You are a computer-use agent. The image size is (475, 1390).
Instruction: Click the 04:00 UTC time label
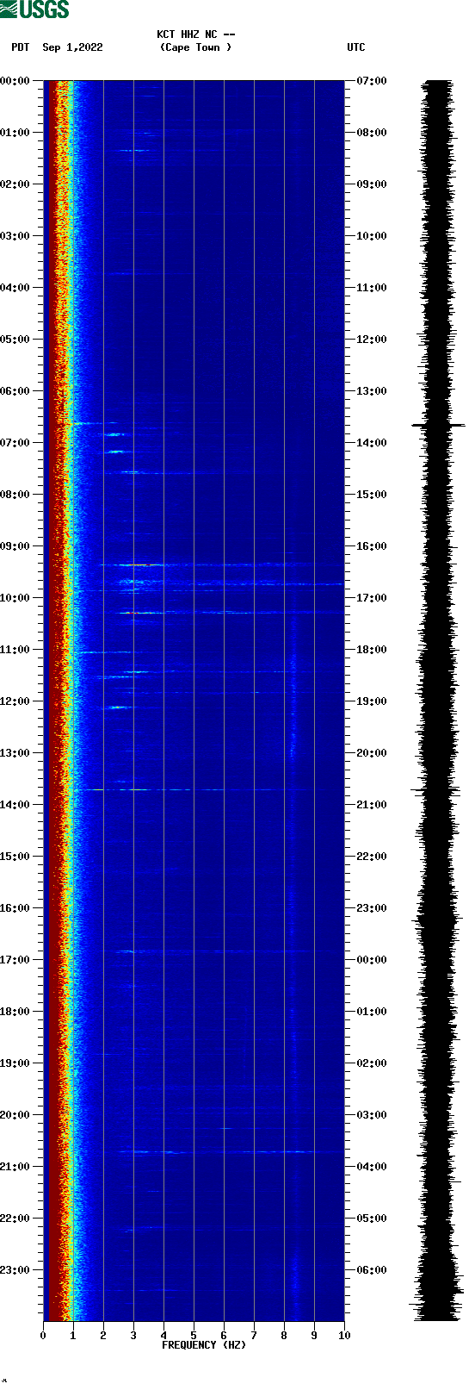point(372,1167)
